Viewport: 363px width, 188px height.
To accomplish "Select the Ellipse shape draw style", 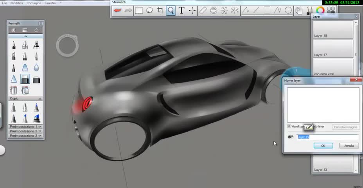I will point(288,11).
